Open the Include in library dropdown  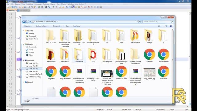(42, 26)
